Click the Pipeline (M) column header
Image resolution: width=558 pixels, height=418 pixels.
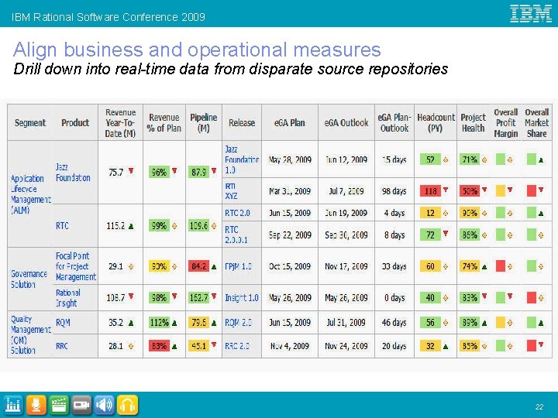(x=204, y=122)
